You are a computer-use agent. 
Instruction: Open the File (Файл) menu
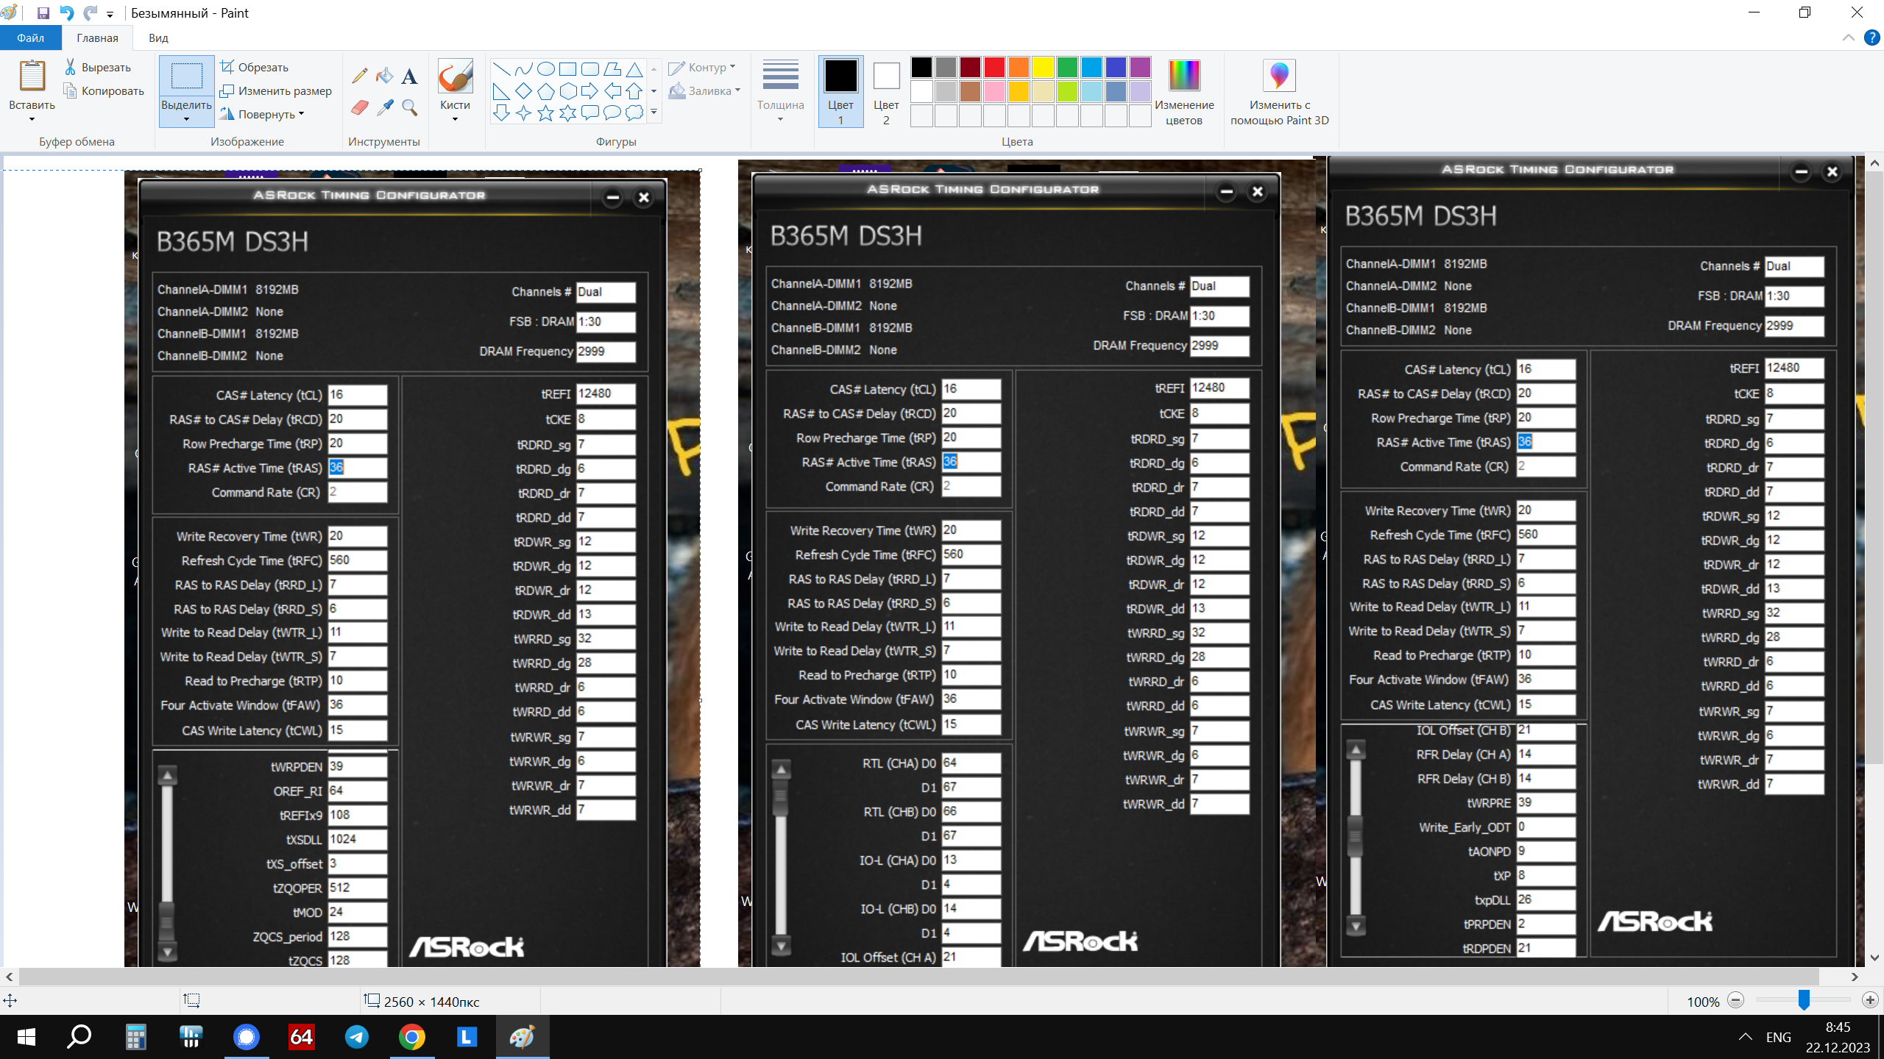pos(30,38)
